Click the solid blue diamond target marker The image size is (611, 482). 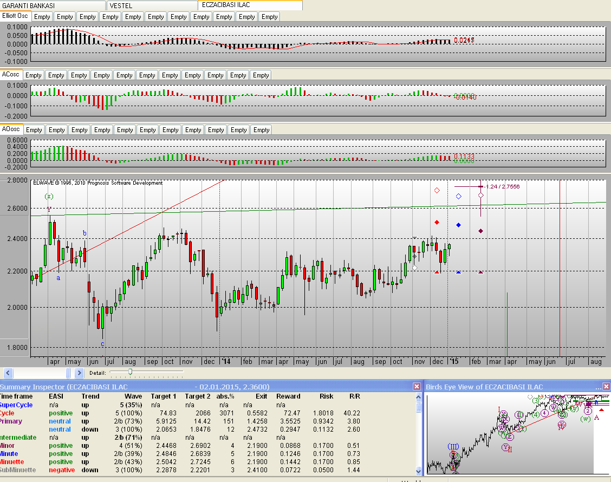point(458,225)
